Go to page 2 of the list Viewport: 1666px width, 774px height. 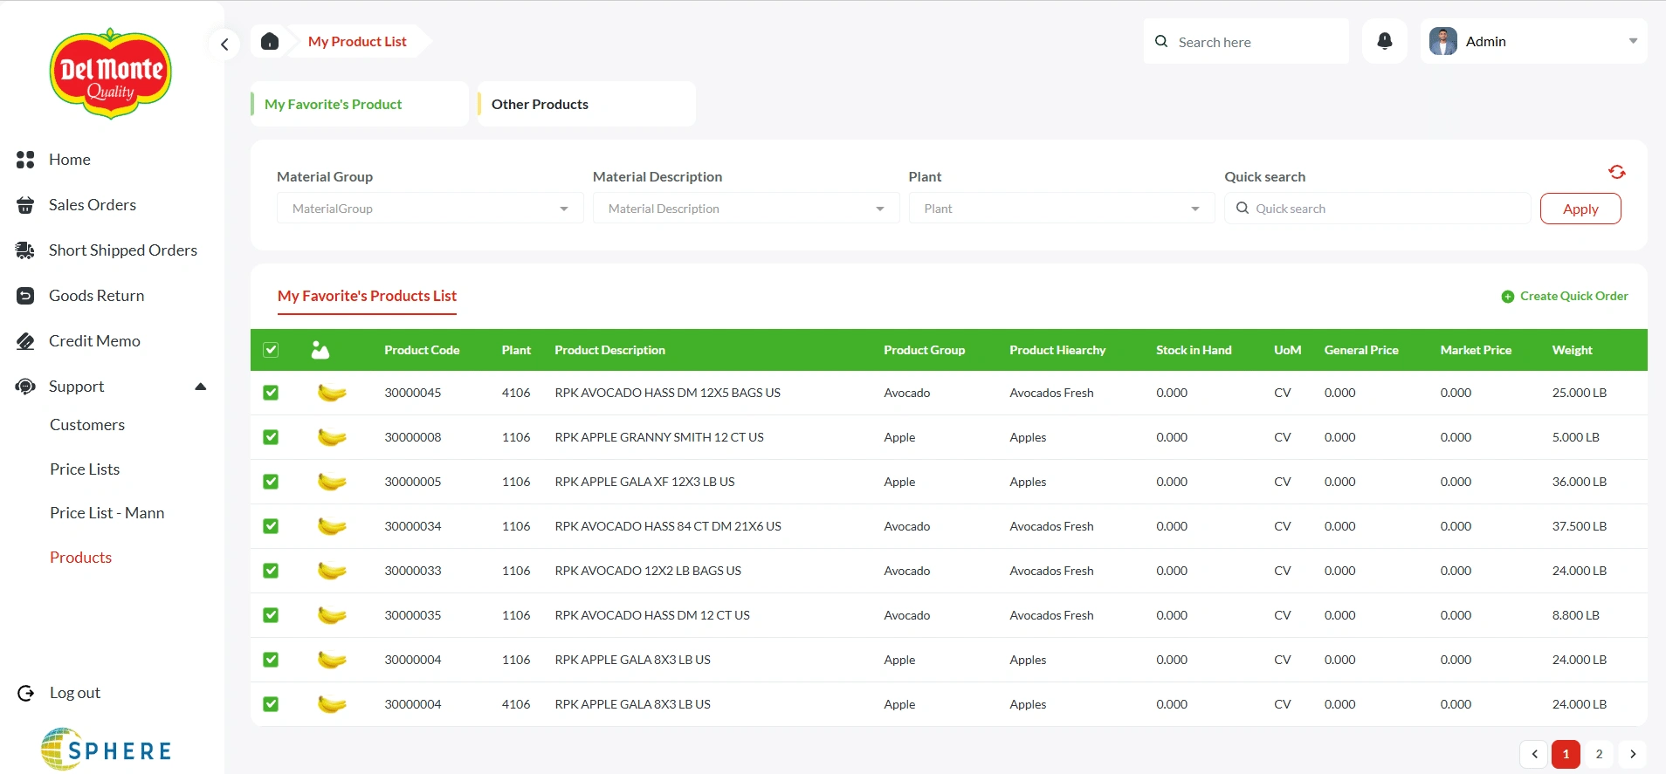click(1599, 754)
